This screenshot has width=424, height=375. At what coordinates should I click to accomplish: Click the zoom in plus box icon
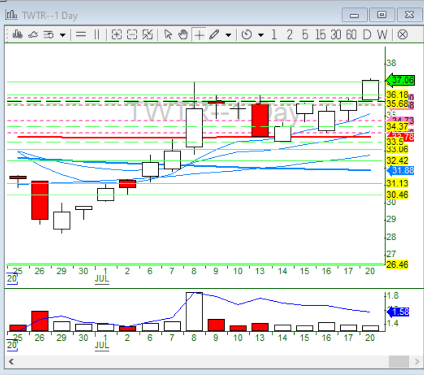tap(116, 35)
